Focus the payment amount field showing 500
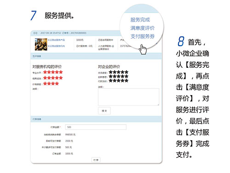This screenshot has width=230, height=173. tap(96, 127)
